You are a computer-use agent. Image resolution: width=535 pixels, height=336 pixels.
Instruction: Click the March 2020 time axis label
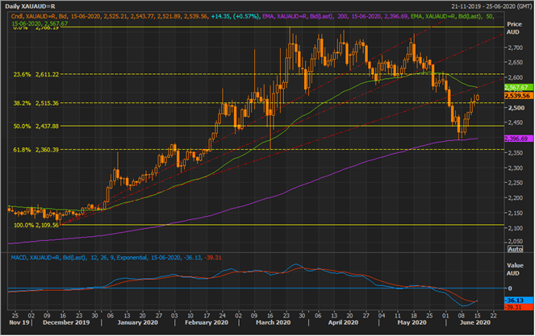click(273, 322)
